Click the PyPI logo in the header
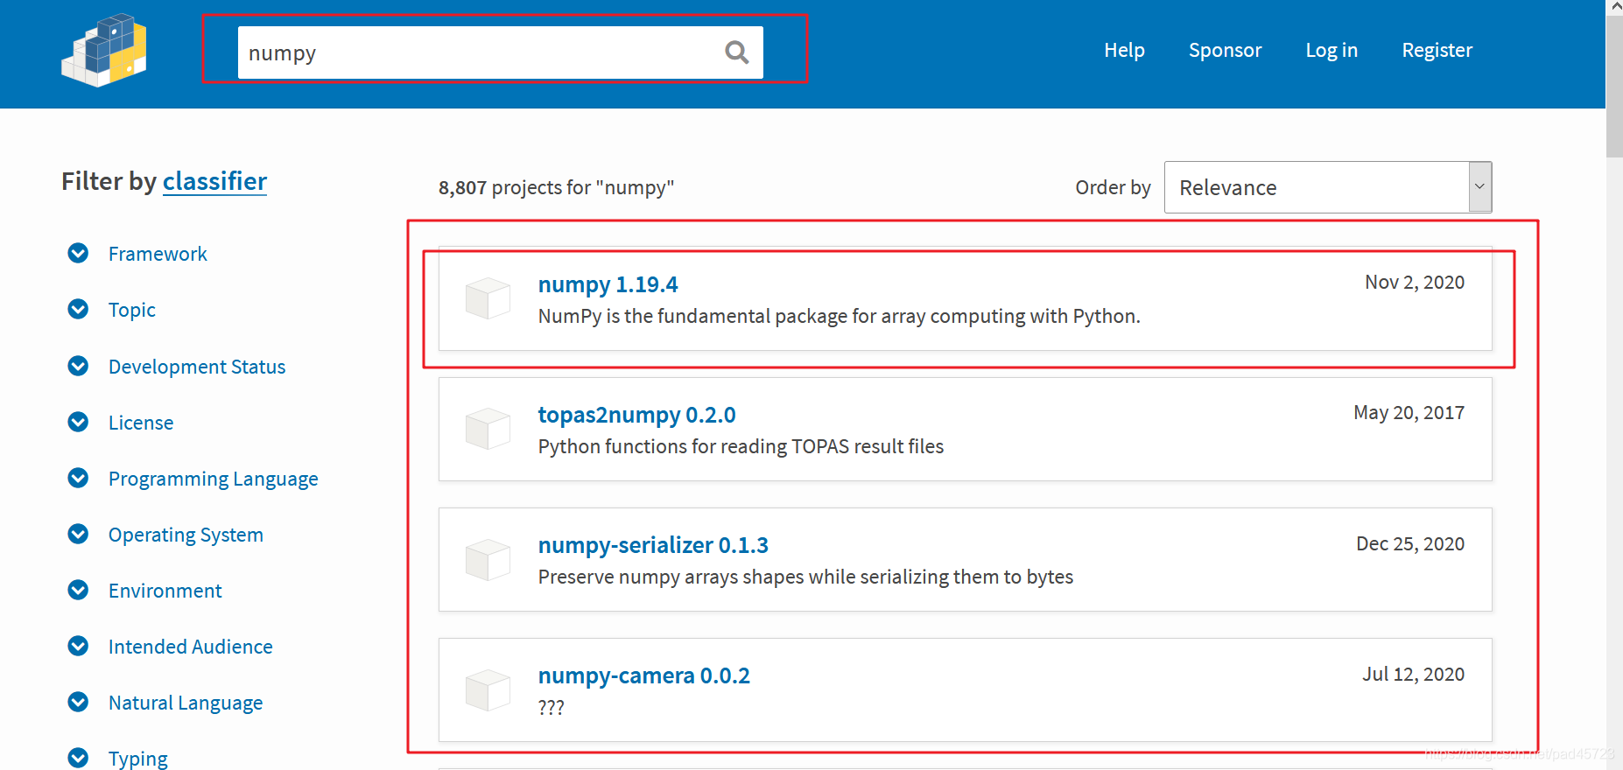 point(104,51)
